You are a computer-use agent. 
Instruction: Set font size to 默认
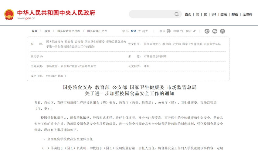[134, 31]
